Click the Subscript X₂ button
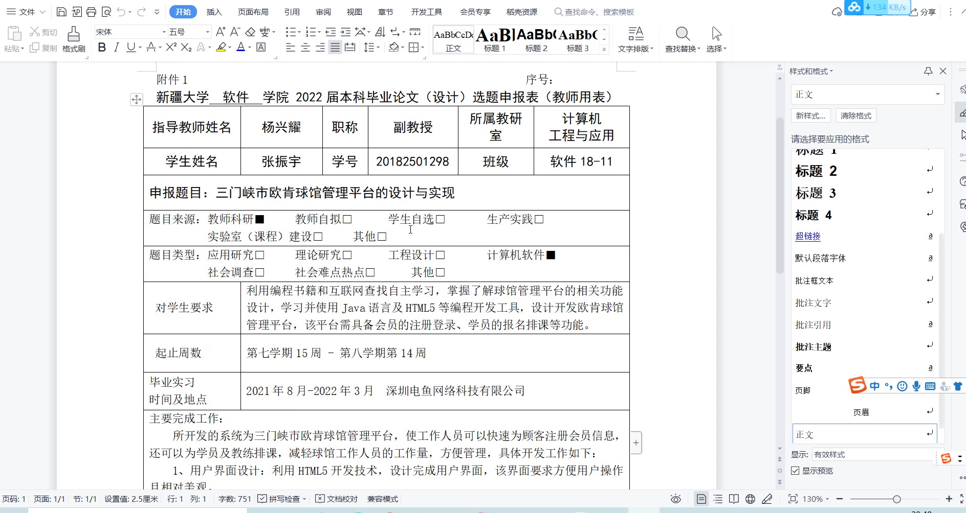The height and width of the screenshot is (513, 966). click(186, 48)
